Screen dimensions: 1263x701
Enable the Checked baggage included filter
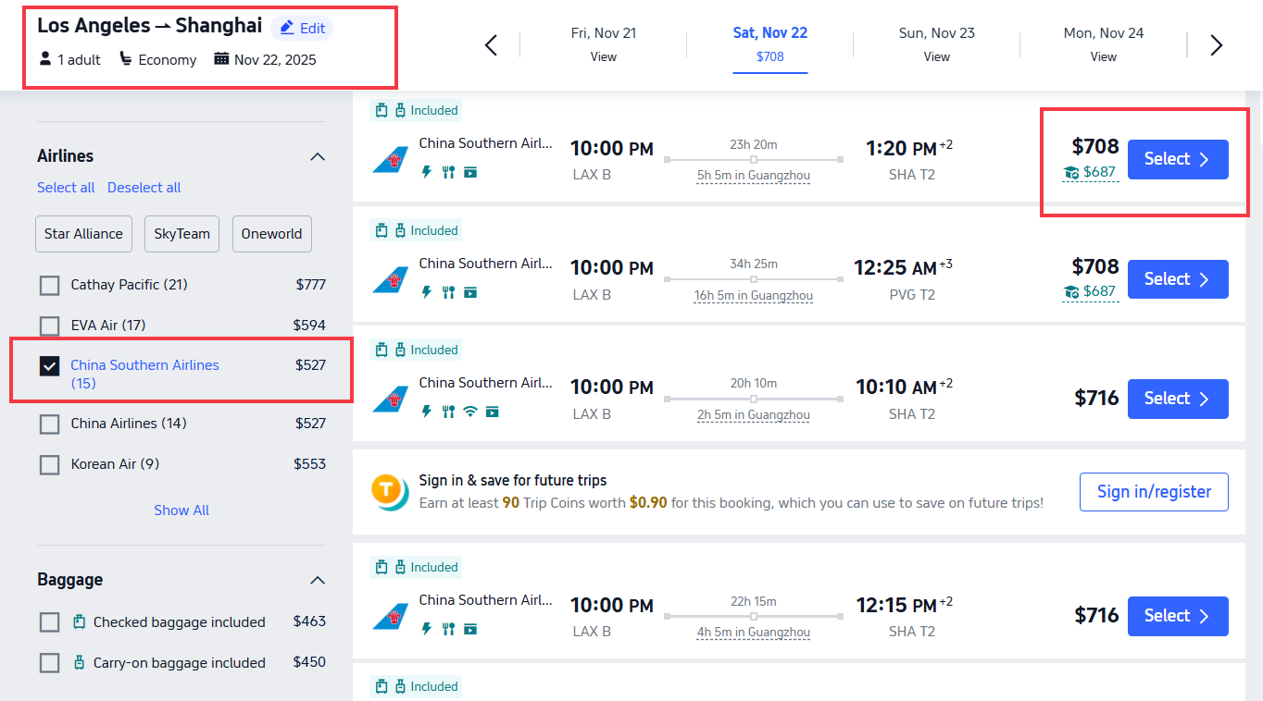coord(49,621)
